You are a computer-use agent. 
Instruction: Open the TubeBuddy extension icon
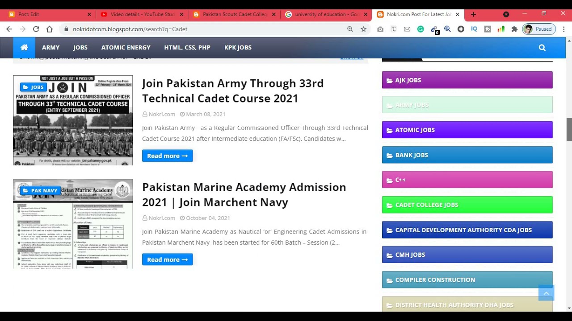pos(488,29)
